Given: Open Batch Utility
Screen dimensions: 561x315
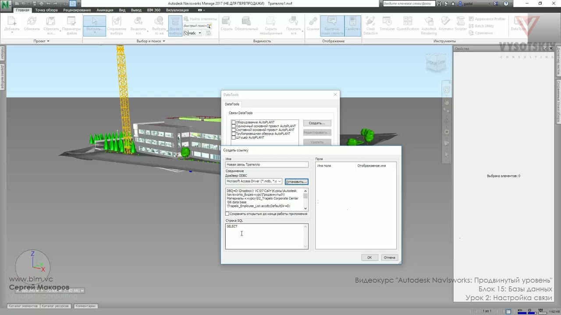Looking at the screenshot, I should 481,26.
